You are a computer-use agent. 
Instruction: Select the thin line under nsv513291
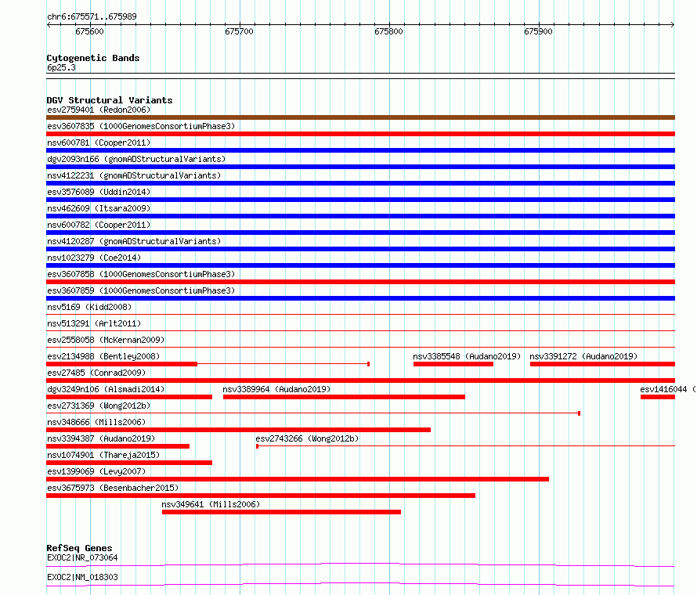click(360, 331)
